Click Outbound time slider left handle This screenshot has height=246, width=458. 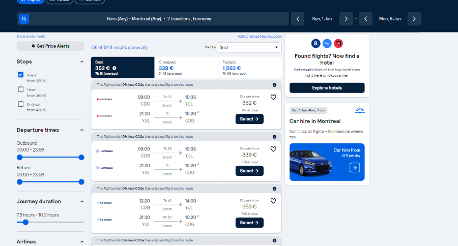coord(19,158)
